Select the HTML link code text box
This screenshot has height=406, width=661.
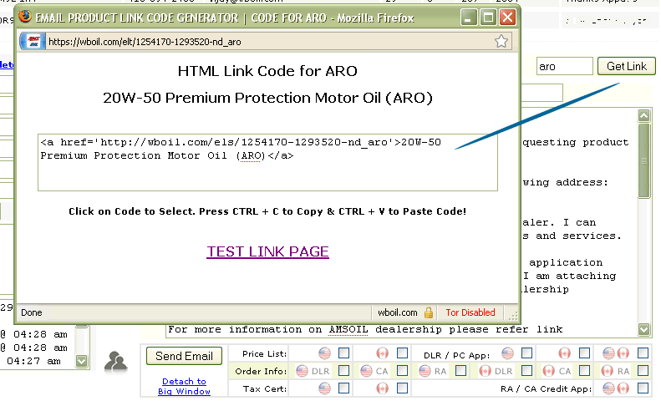click(x=267, y=163)
